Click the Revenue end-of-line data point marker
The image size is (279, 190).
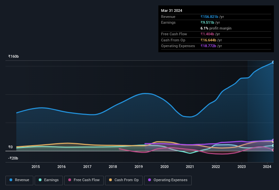(x=273, y=62)
